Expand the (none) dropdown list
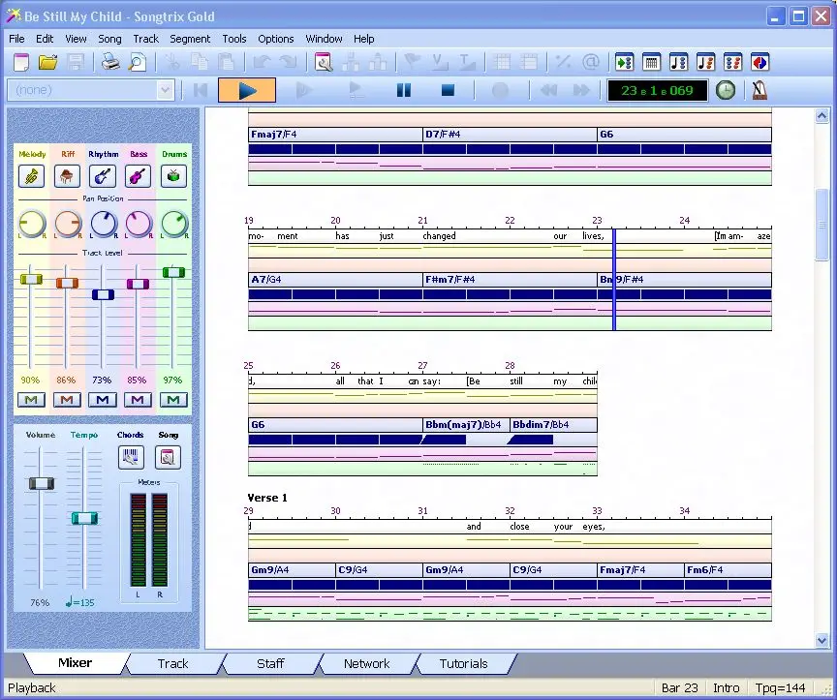The image size is (837, 700). pyautogui.click(x=165, y=90)
